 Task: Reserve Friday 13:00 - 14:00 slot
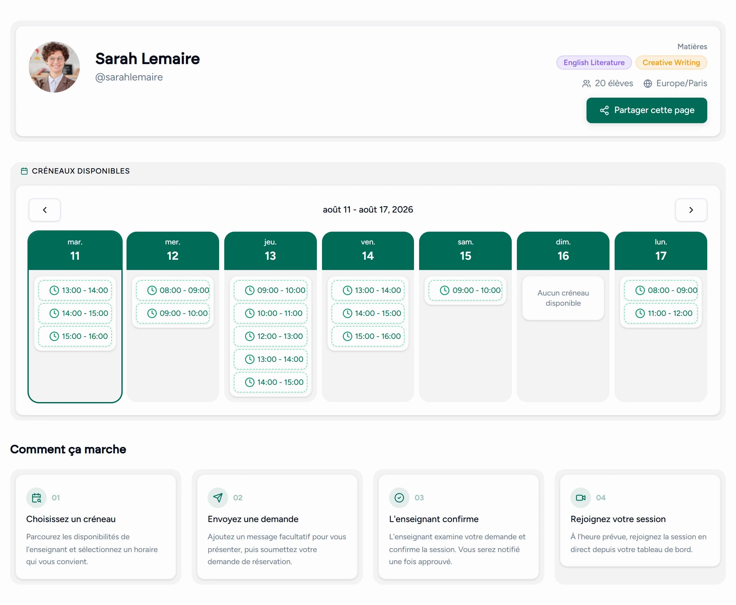368,290
